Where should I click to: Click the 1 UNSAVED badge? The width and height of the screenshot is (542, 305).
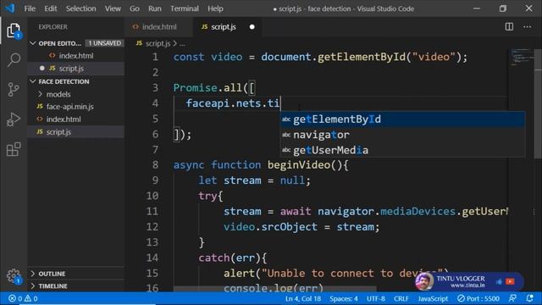(105, 43)
